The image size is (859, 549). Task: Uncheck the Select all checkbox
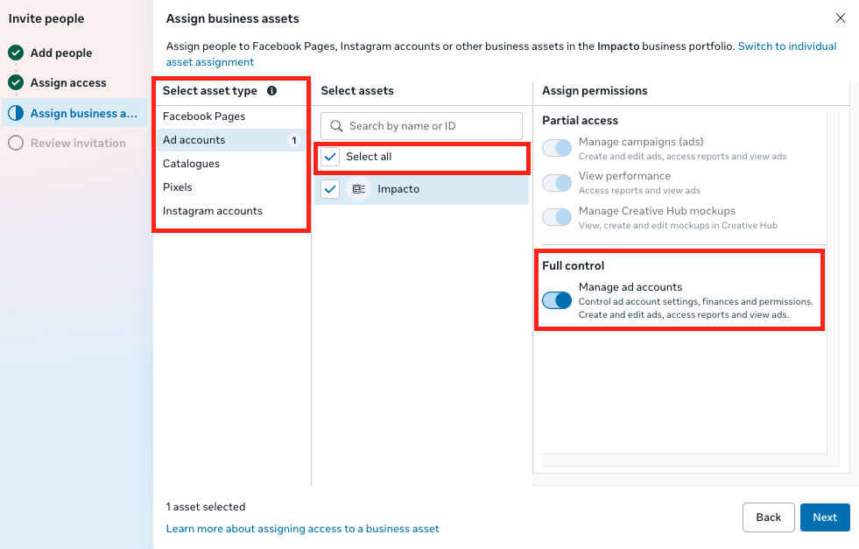330,157
